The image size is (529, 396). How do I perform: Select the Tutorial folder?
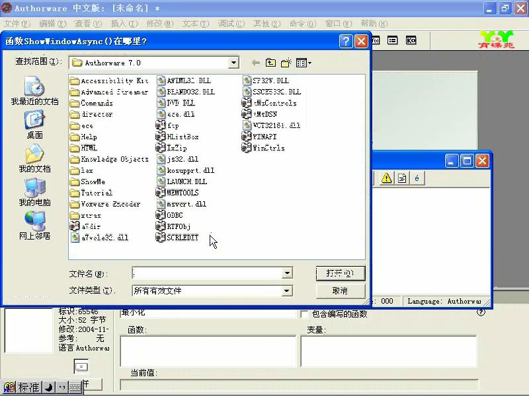click(91, 193)
